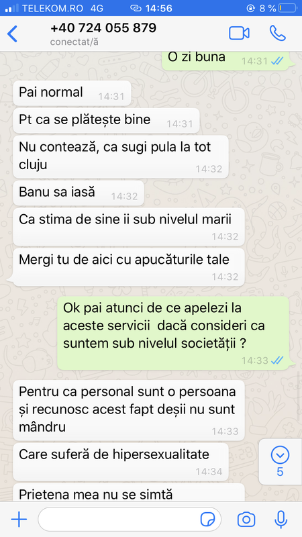Screen dimensions: 302x537
Task: Open attachments with the plus icon
Action: click(19, 520)
